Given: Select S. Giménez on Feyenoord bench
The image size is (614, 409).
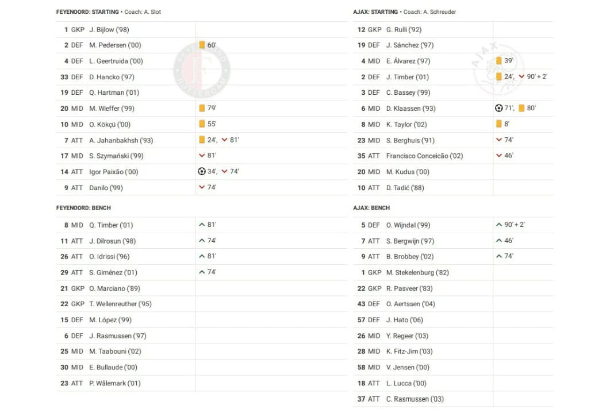Looking at the screenshot, I should click(113, 272).
